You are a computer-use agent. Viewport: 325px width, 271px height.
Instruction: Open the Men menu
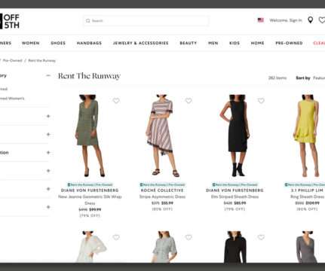[x=213, y=43]
